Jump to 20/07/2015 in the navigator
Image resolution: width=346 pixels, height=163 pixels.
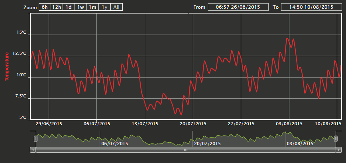pyautogui.click(x=207, y=144)
